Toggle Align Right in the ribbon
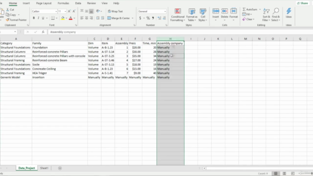 [x=91, y=18]
